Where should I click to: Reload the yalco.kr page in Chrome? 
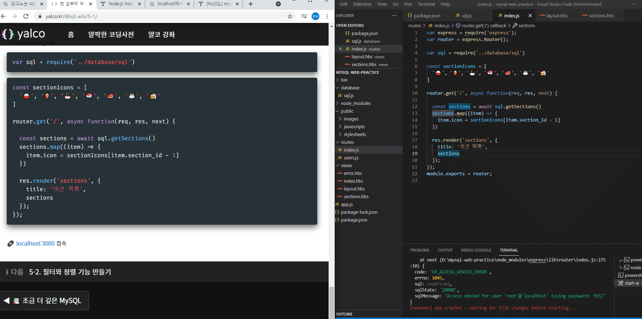[x=26, y=16]
